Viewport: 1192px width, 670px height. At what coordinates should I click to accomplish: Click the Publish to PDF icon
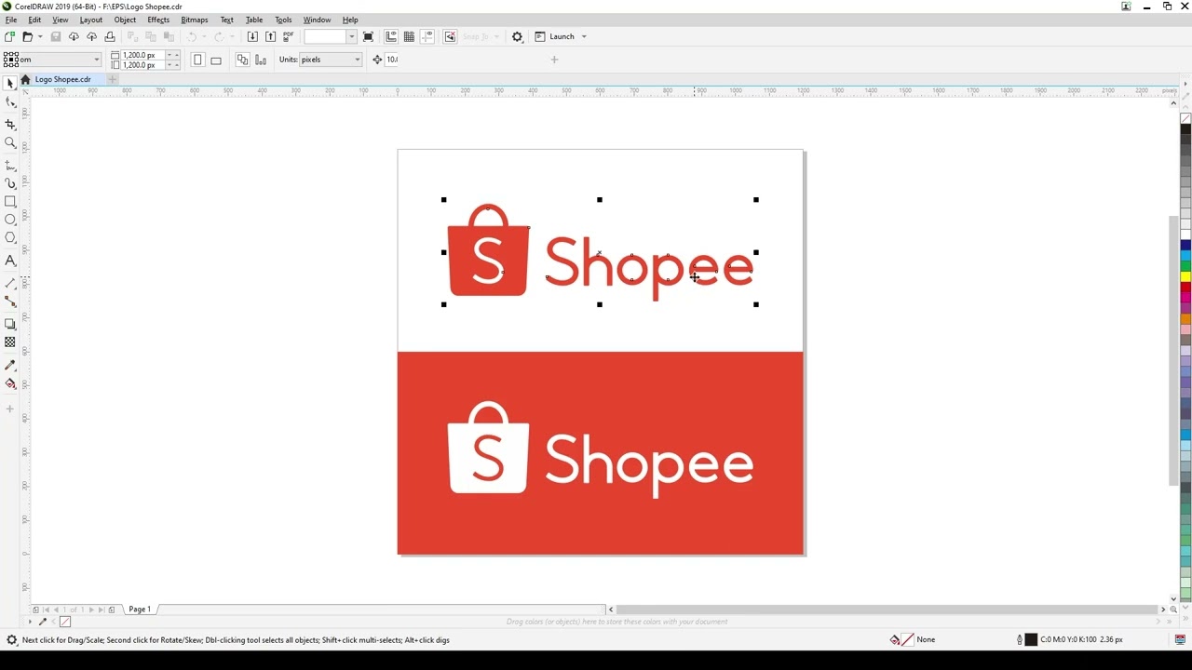[289, 36]
